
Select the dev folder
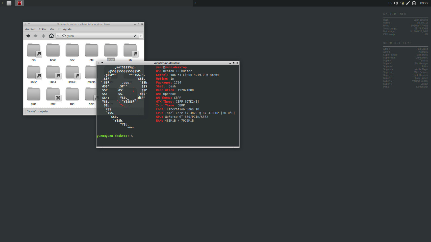tap(72, 52)
